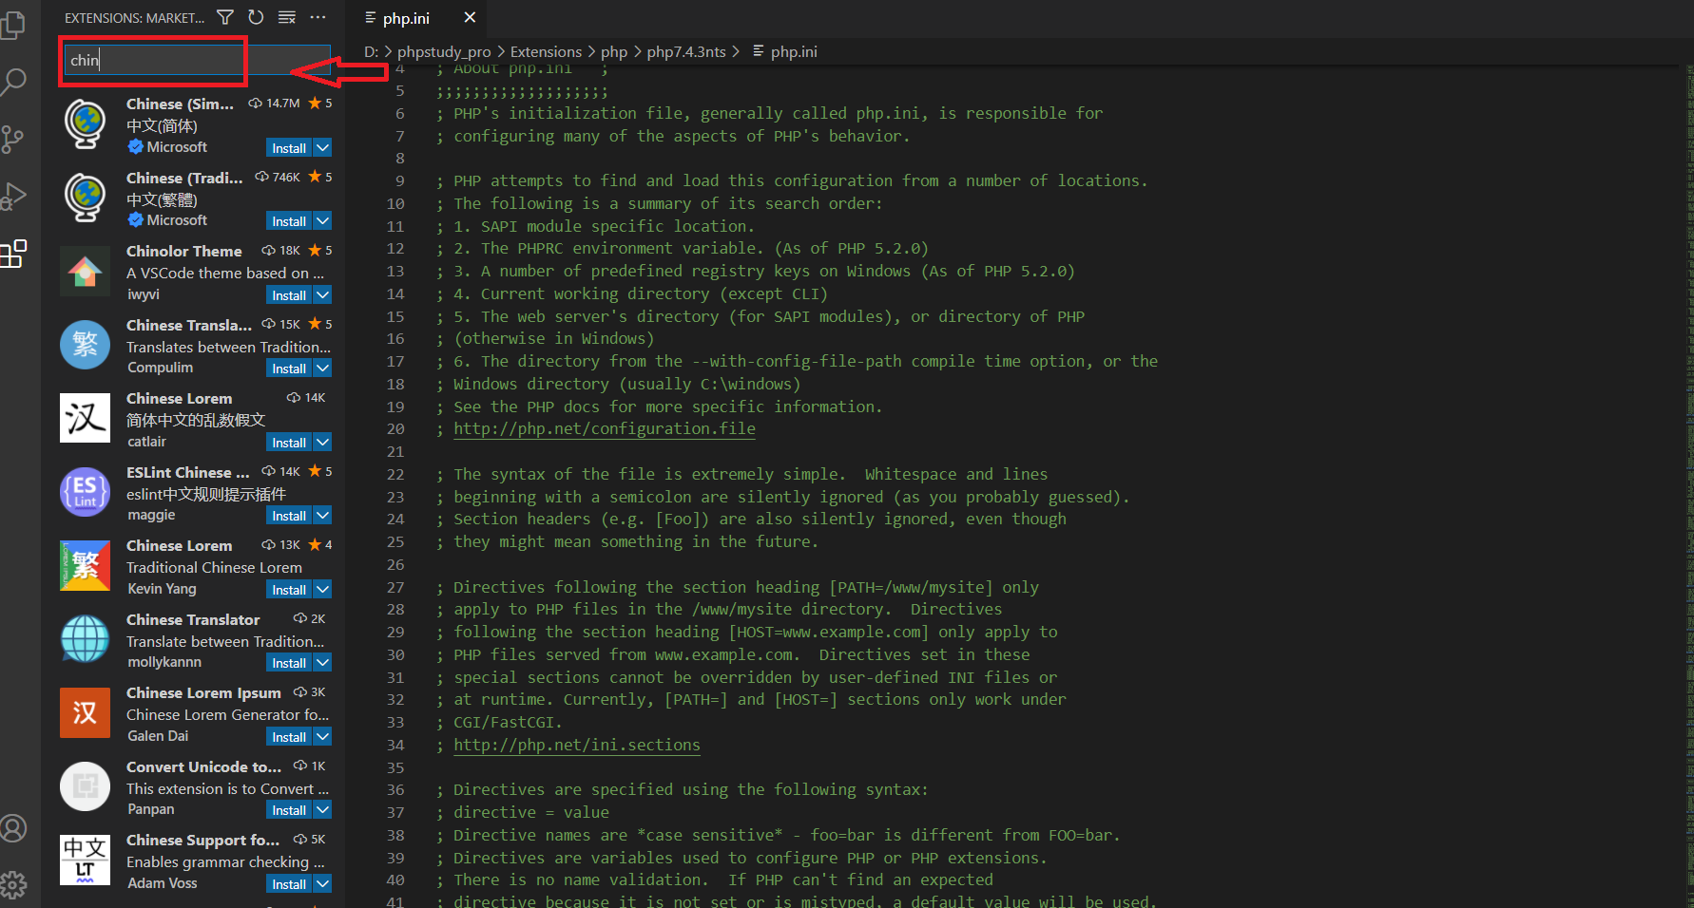Open the Accounts icon menu

[x=15, y=827]
